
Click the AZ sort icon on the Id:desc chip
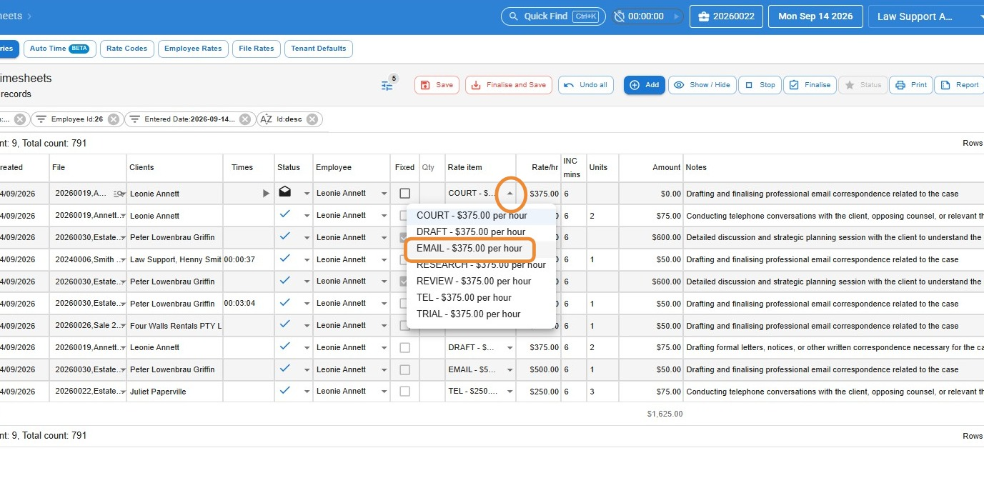click(266, 119)
